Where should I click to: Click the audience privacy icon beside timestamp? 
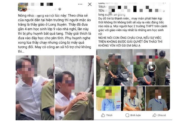(x=60, y=9)
